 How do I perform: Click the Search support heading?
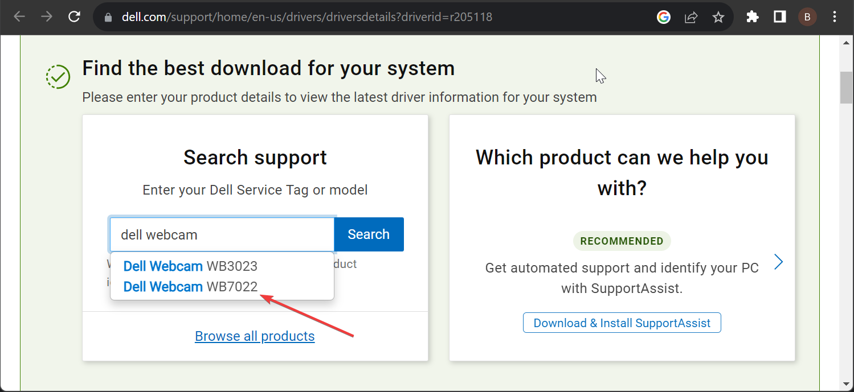point(255,158)
